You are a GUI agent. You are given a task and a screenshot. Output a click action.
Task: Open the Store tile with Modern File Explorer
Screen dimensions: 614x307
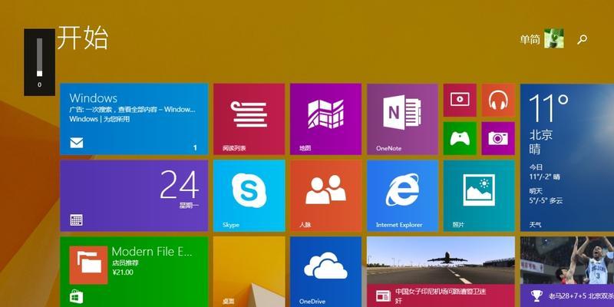pos(134,272)
